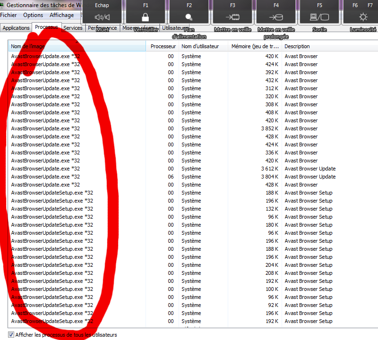
Task: Click the 92 K memory cell
Action: (x=273, y=305)
